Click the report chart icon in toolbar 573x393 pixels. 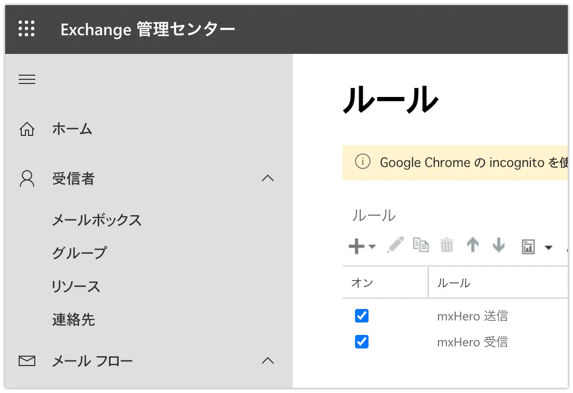[528, 247]
